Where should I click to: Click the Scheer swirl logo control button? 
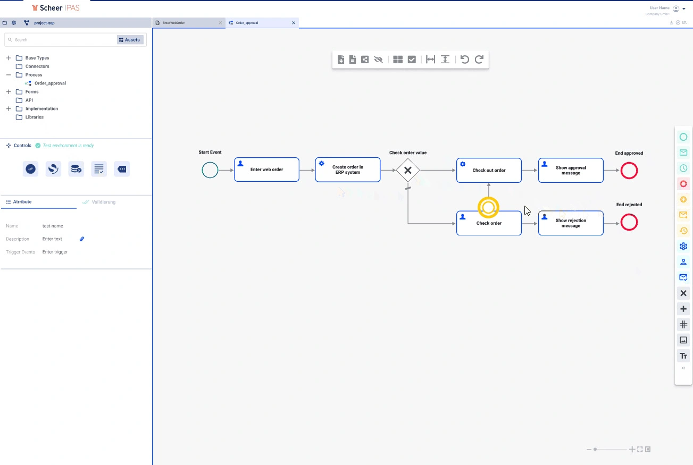coord(53,169)
